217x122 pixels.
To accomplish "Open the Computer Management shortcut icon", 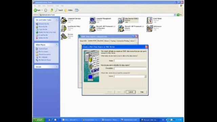I will tap(92, 20).
